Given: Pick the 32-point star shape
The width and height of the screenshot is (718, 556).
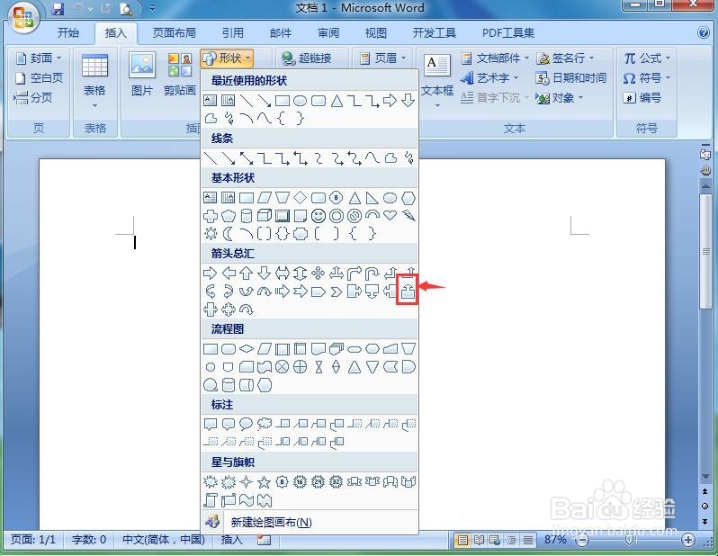Looking at the screenshot, I should 337,481.
